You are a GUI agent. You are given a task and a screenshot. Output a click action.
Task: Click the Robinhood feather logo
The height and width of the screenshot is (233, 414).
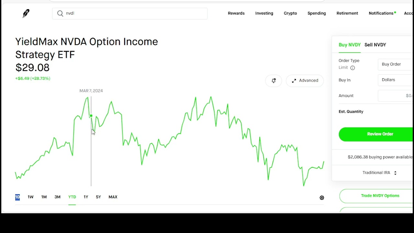point(26,13)
